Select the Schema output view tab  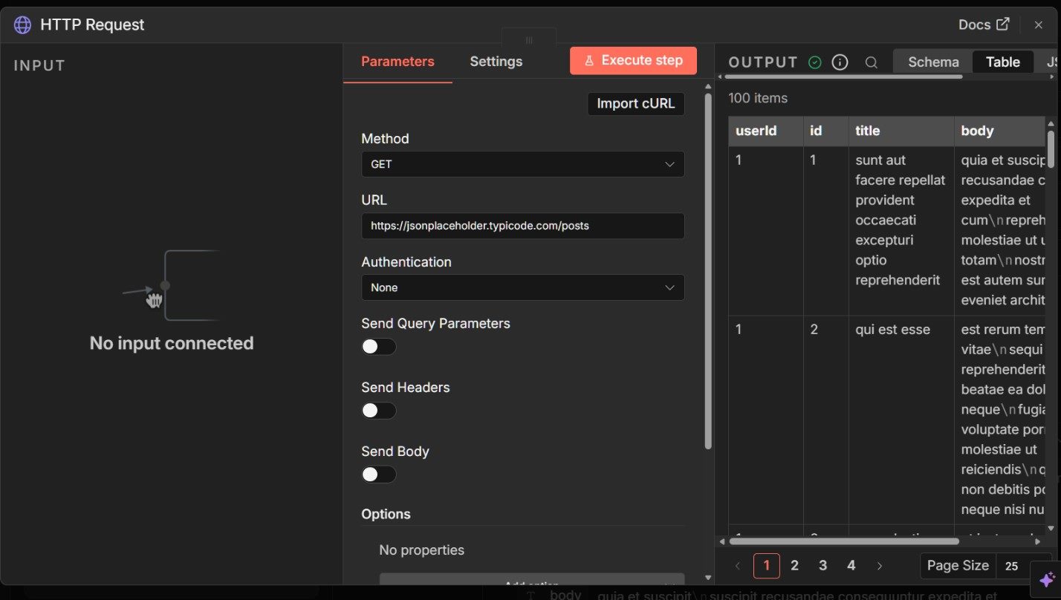[933, 62]
